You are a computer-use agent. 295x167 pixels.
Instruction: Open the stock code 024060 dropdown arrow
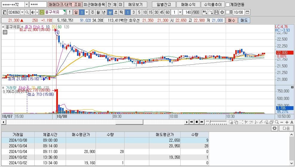coord(22,12)
